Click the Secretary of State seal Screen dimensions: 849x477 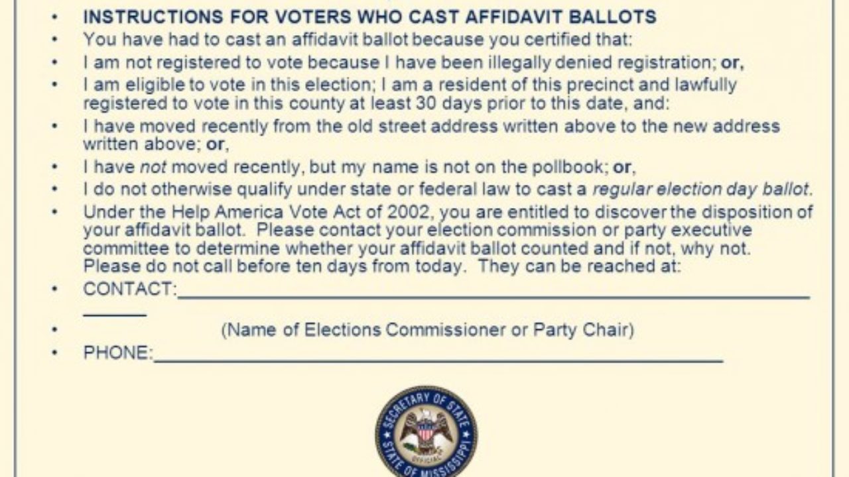click(426, 431)
